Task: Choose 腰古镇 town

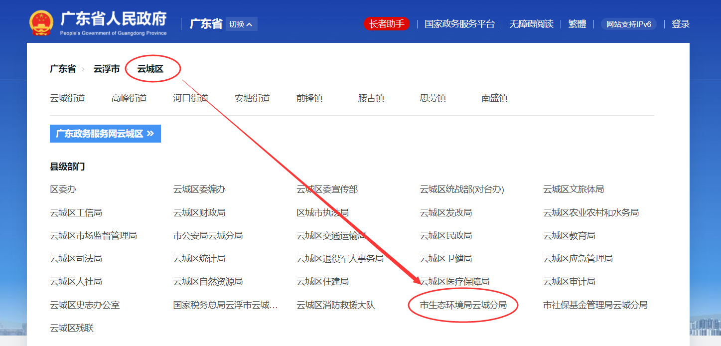Action: coord(371,98)
